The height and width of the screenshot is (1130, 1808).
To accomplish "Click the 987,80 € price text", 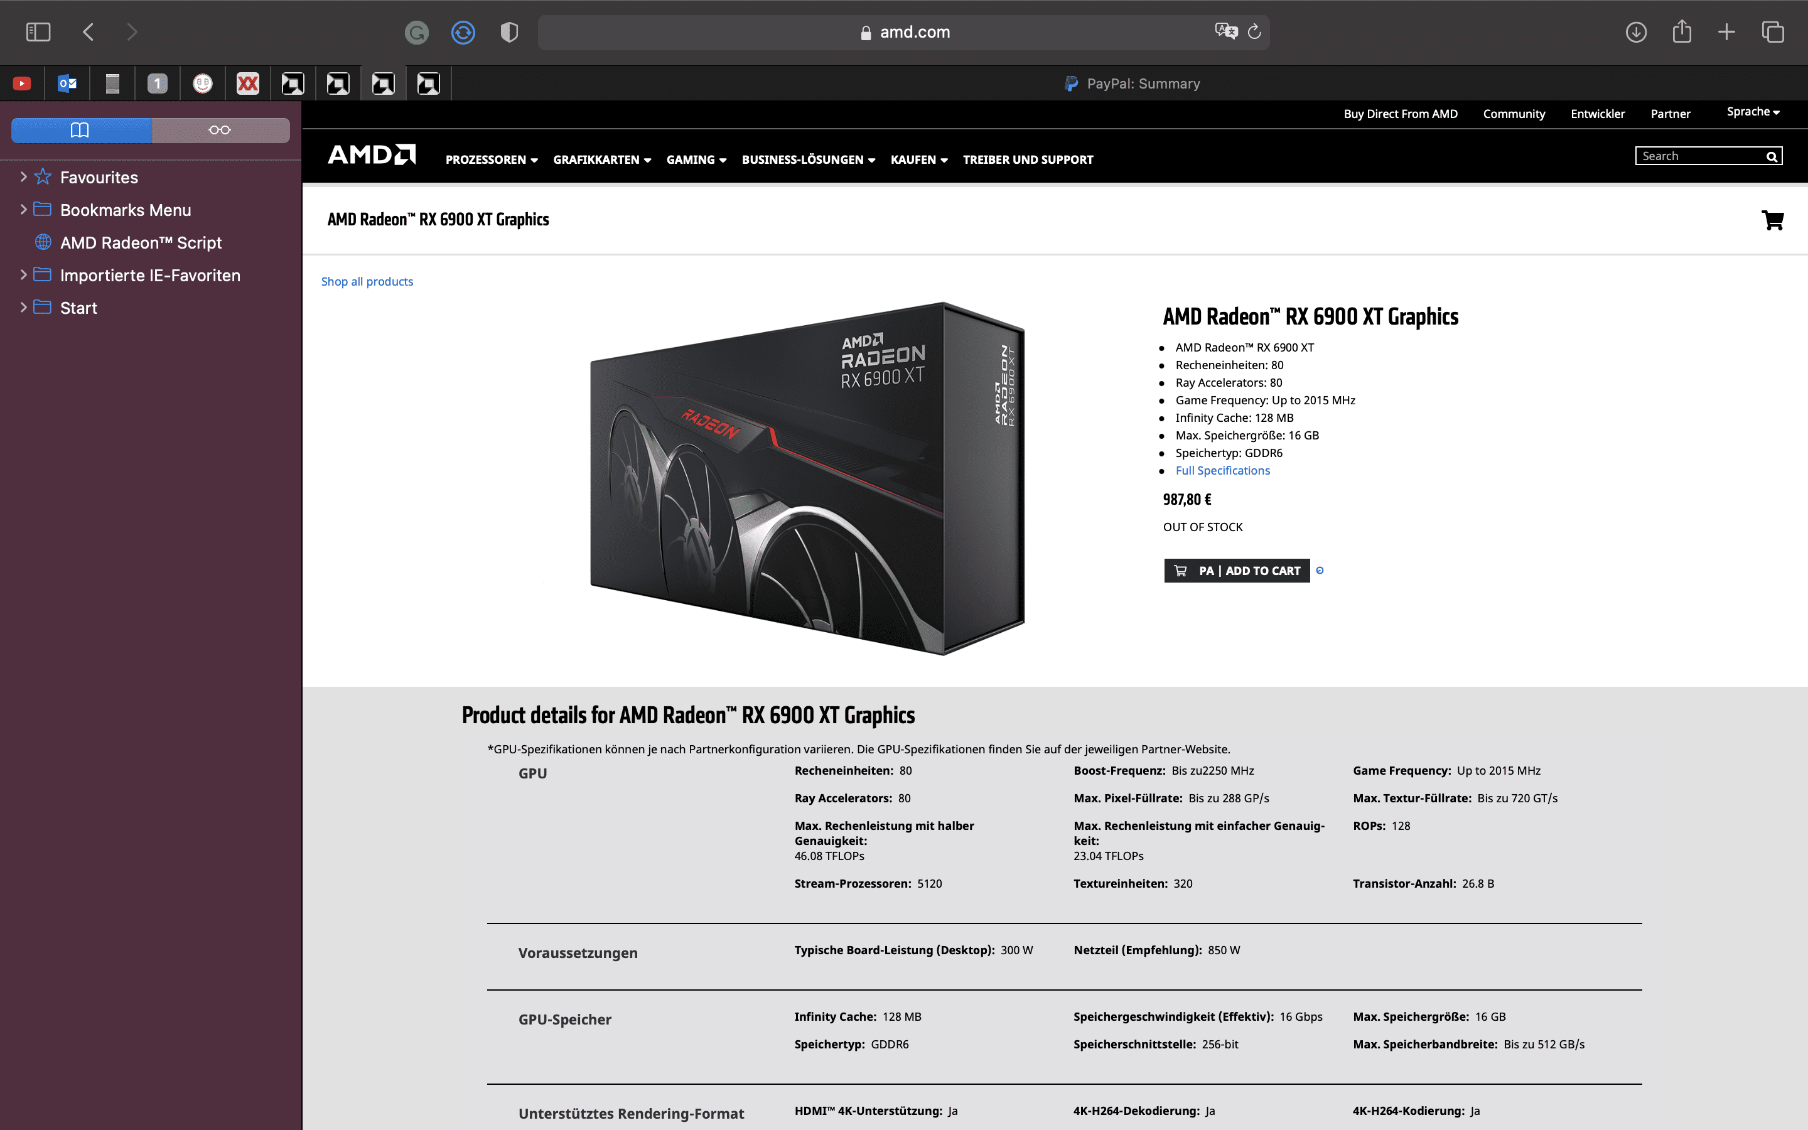I will [x=1187, y=499].
